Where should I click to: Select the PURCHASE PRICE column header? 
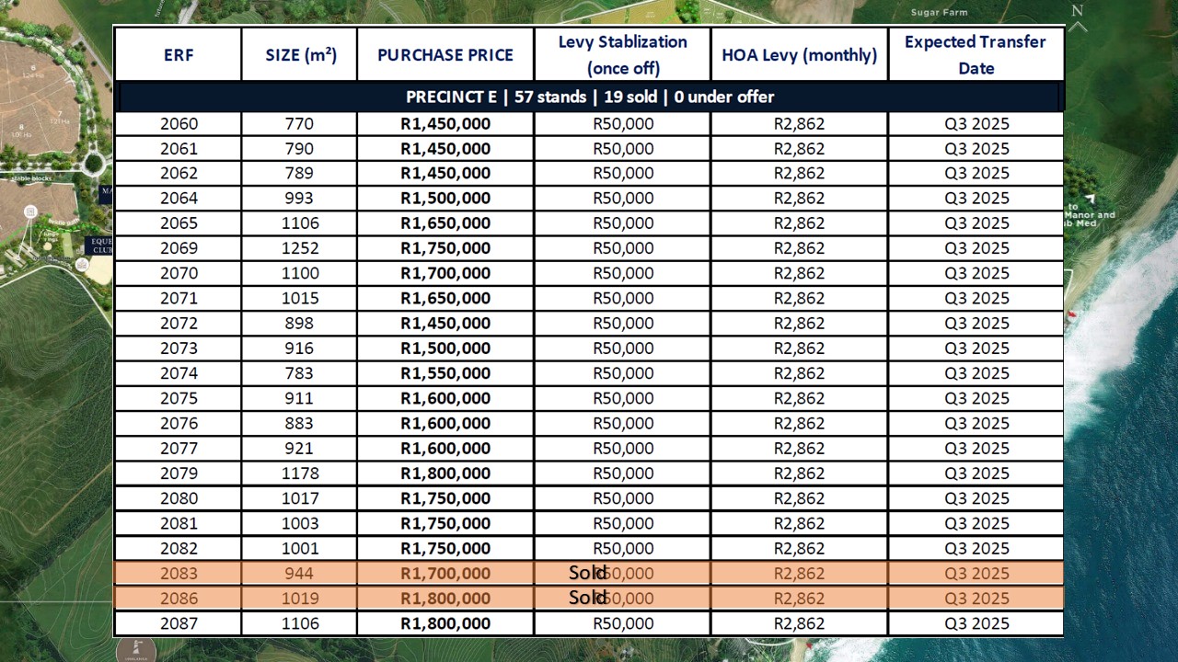pyautogui.click(x=445, y=55)
